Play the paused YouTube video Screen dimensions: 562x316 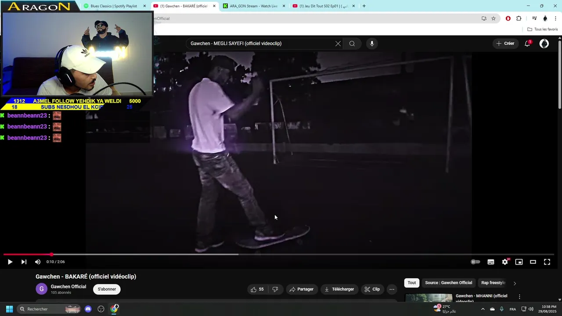pos(10,262)
